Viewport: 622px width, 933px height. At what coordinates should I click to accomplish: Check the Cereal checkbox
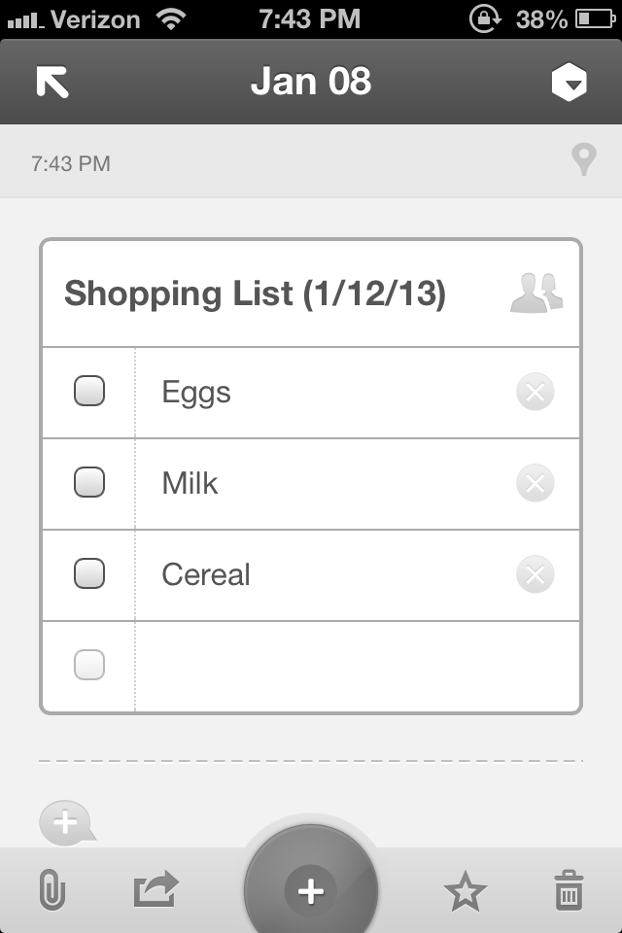click(89, 573)
